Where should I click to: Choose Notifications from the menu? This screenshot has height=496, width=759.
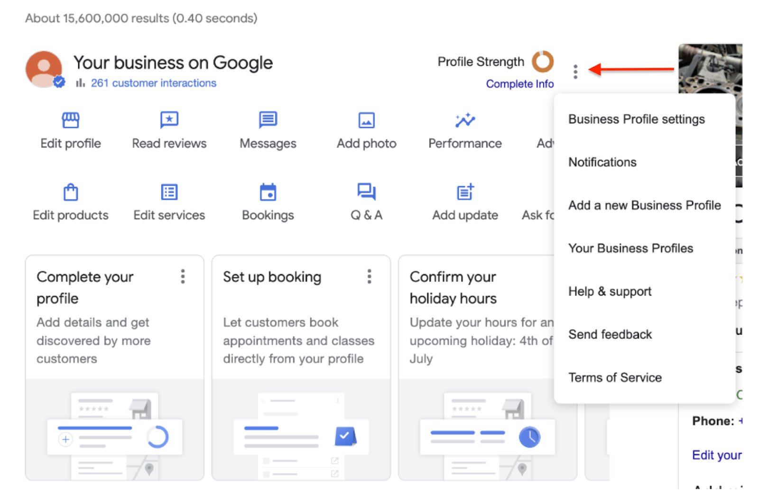pyautogui.click(x=602, y=162)
